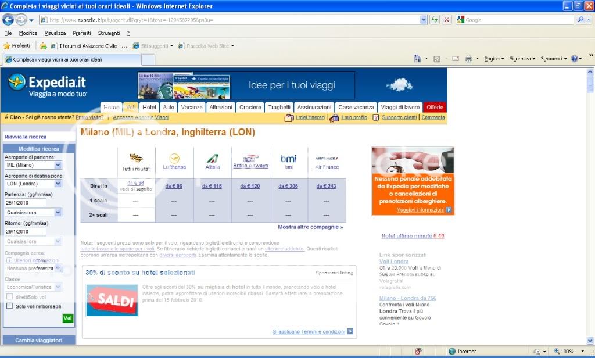
Task: Expand Aeroporto di partenza dropdown
Action: tap(58, 165)
